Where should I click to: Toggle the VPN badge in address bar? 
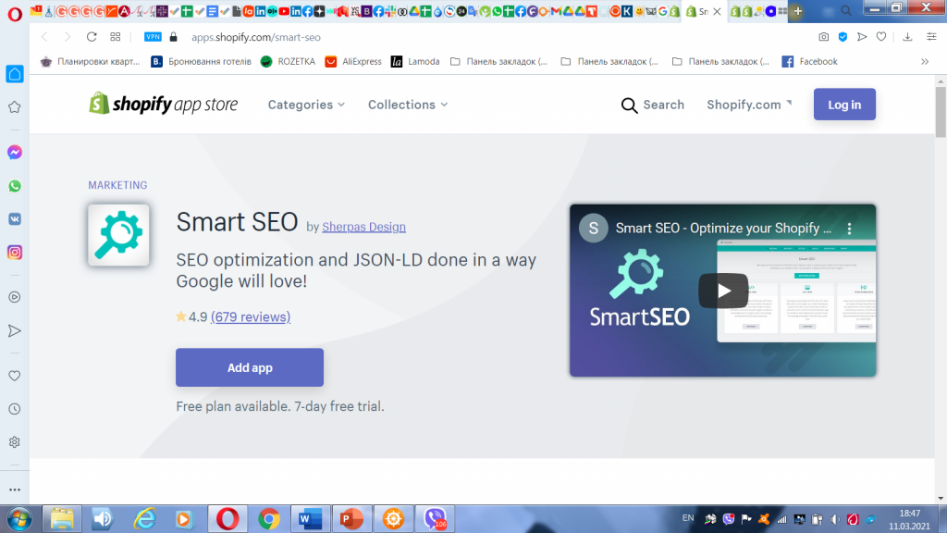153,37
